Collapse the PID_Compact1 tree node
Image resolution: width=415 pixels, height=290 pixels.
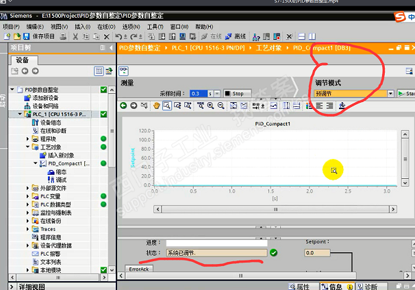[x=36, y=163]
